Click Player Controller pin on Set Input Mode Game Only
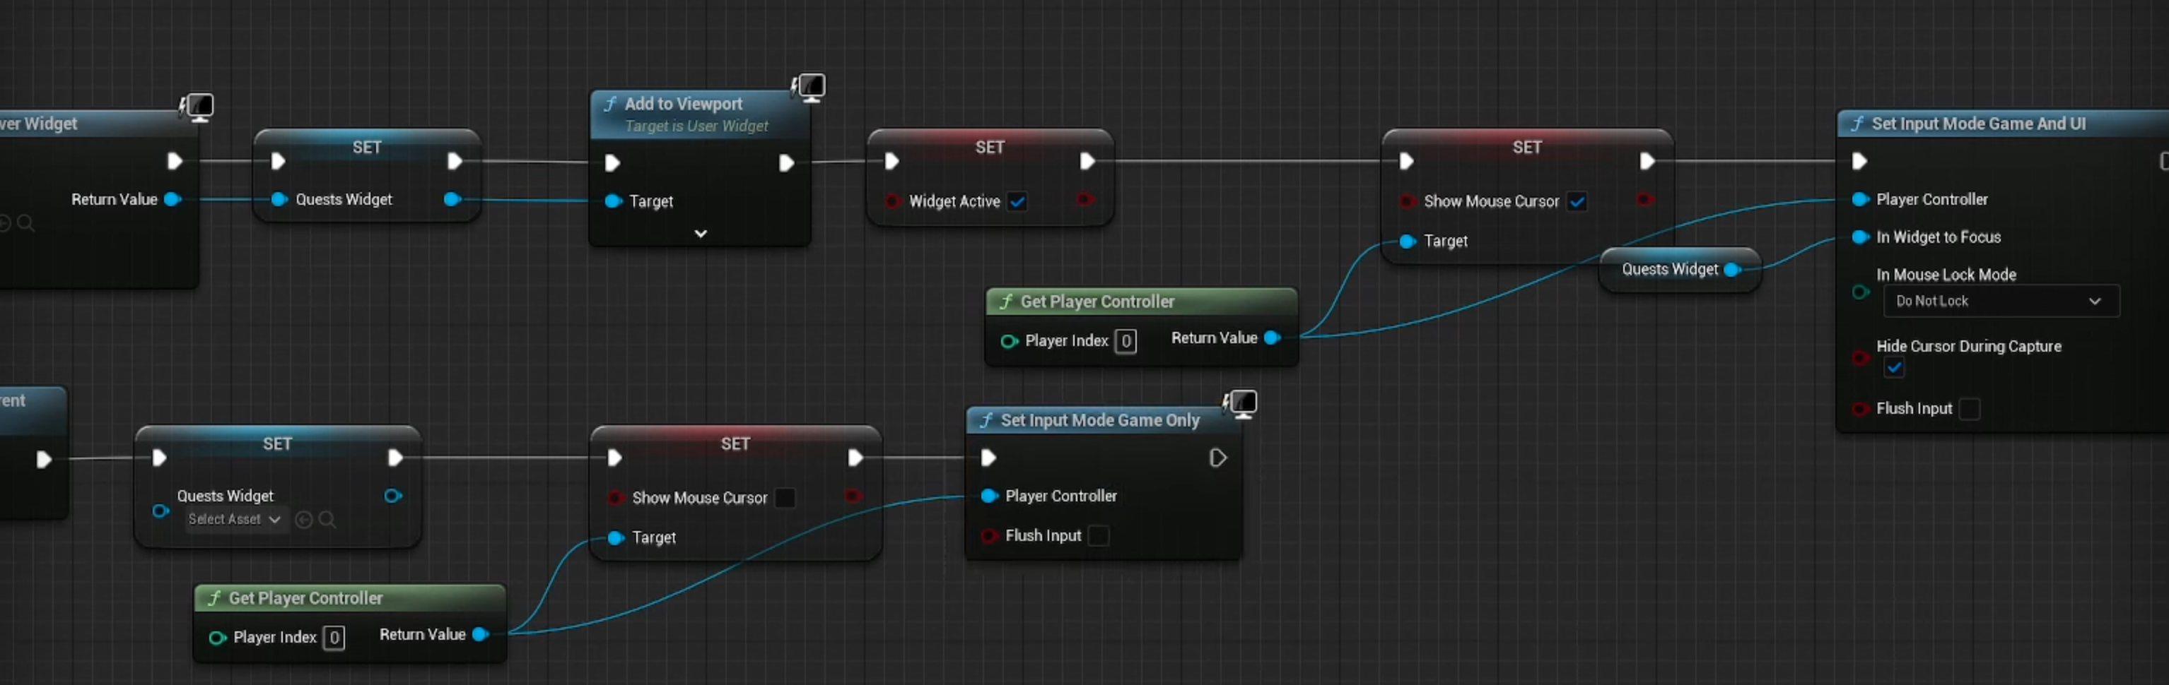Image resolution: width=2169 pixels, height=685 pixels. 989,496
